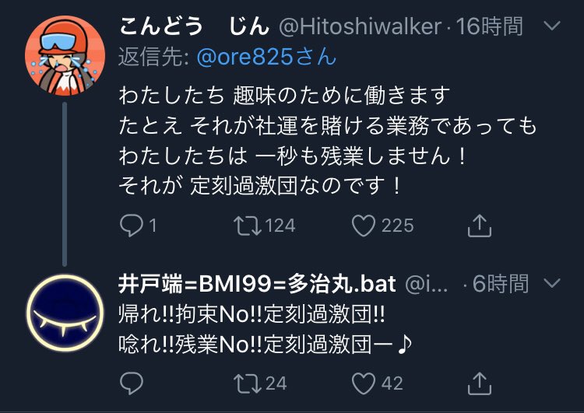This screenshot has height=413, width=584.
Task: Open tweet text about 定刻過激団なのです
Action: [328, 141]
